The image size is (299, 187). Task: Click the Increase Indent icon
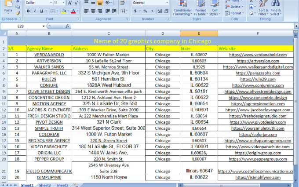[114, 11]
